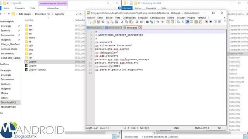Viewport: 248px width, 139px height.
Task: Switch Explorer to details view button
Action: [x=114, y=137]
